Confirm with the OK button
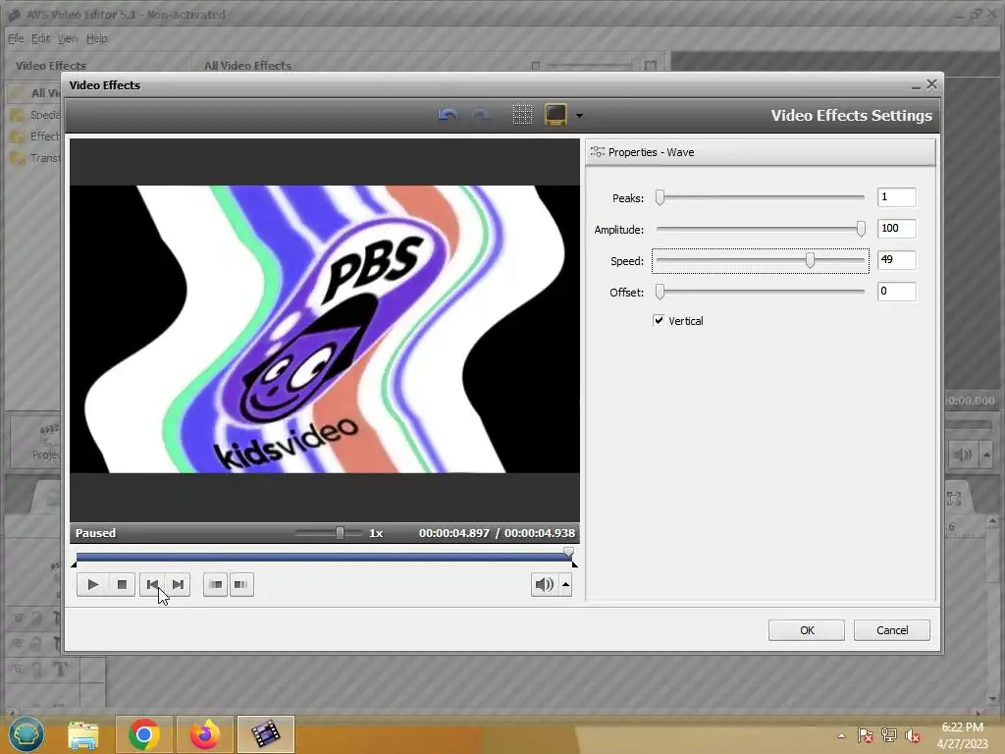 [807, 630]
